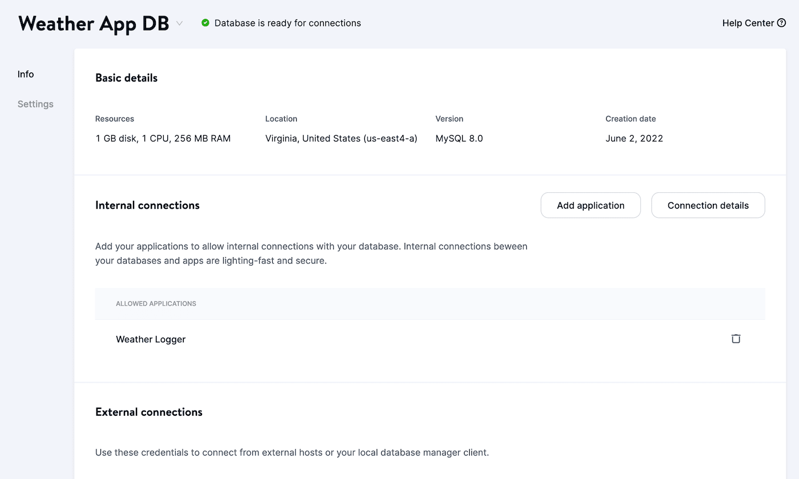Click the Creation date label

pos(631,119)
